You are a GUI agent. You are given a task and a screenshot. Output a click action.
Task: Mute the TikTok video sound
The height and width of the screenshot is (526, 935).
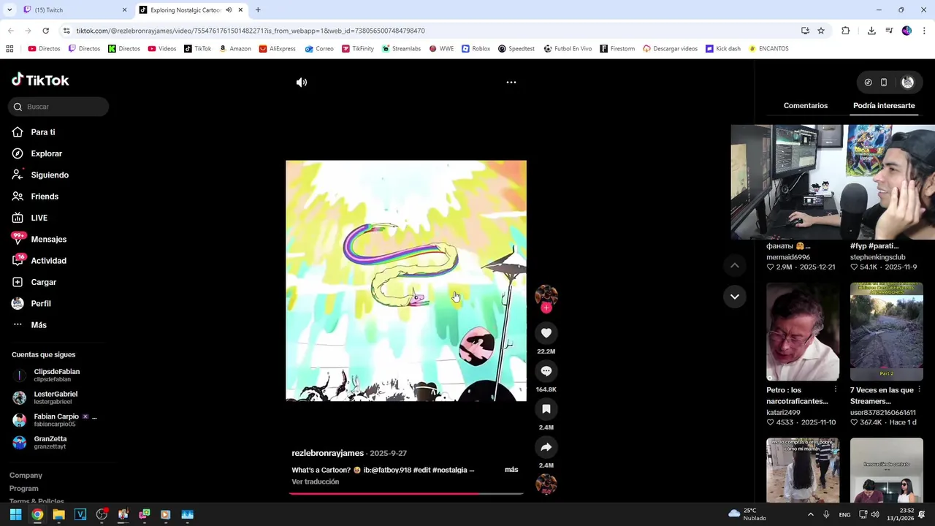click(x=302, y=83)
